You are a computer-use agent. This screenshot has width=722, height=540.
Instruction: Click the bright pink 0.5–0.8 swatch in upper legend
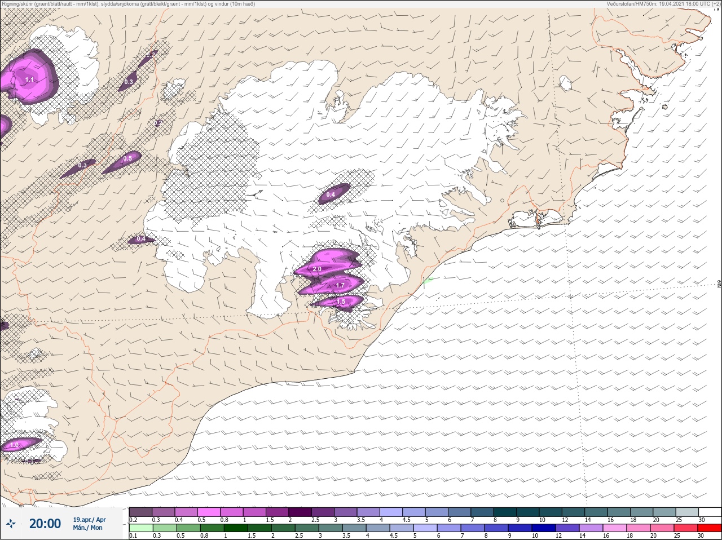point(210,512)
